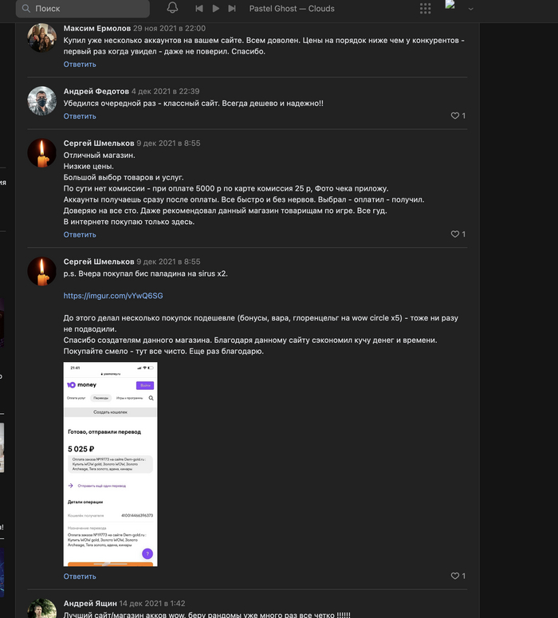The width and height of the screenshot is (558, 618).
Task: Open the services grid icon
Action: point(425,8)
